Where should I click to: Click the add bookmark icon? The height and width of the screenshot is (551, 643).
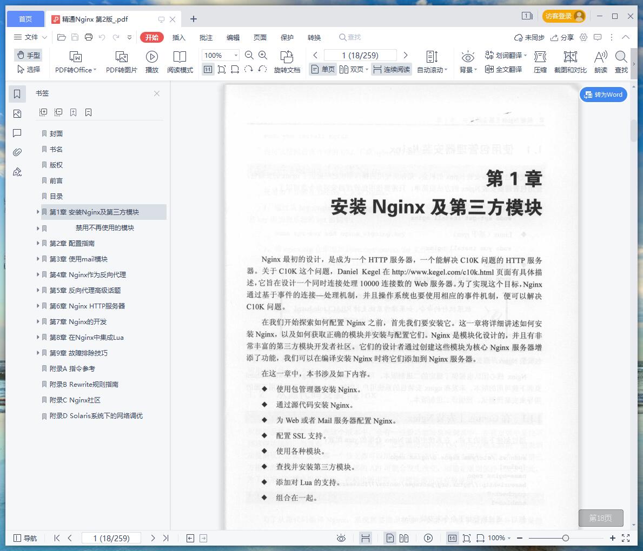click(74, 112)
